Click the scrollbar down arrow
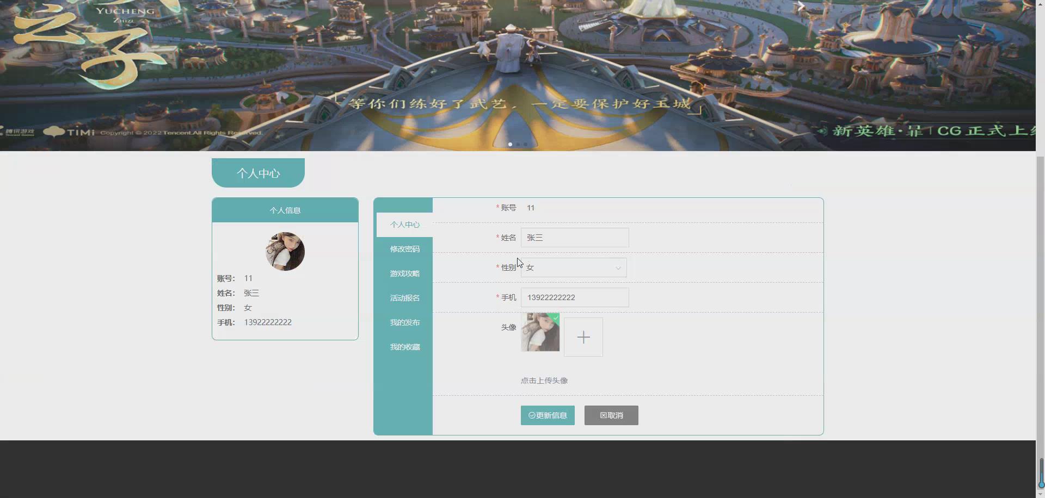 [x=1040, y=494]
